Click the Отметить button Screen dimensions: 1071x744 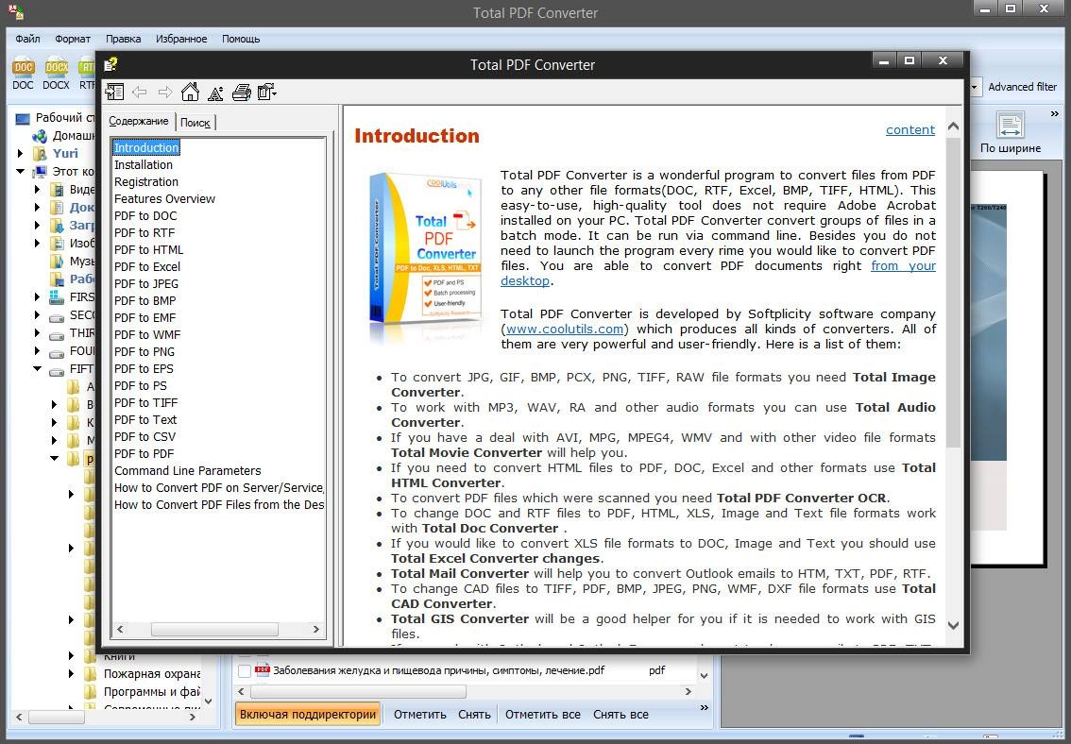click(x=419, y=715)
